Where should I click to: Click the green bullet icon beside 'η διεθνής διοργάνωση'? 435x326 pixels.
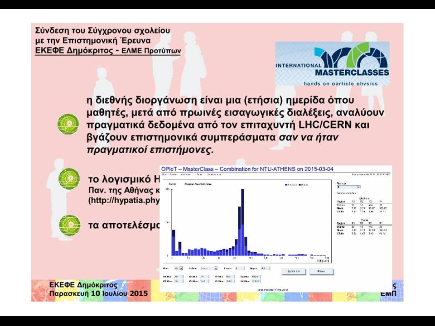tap(68, 124)
